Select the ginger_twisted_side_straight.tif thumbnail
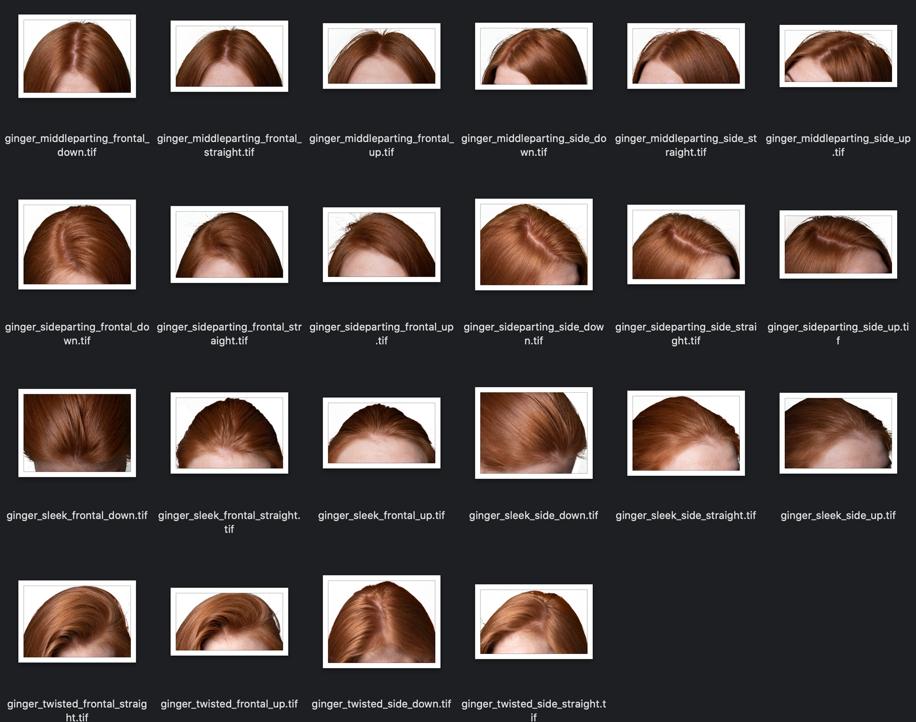 (x=533, y=621)
